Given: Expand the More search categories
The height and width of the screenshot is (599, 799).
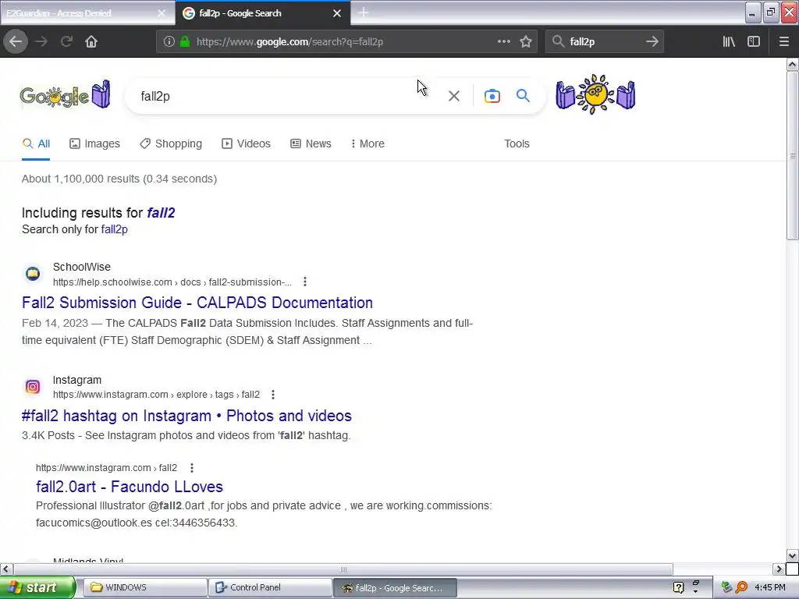Looking at the screenshot, I should (x=368, y=144).
